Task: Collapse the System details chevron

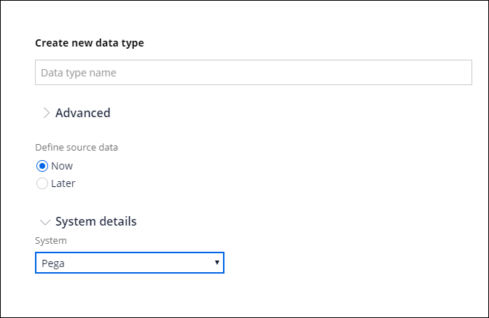Action: tap(46, 222)
